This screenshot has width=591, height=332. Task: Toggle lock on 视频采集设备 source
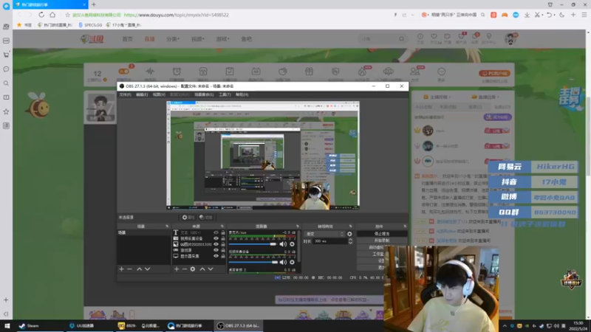point(223,238)
